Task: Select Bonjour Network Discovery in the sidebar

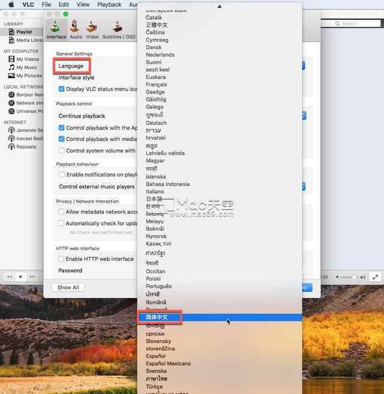Action: (x=26, y=95)
